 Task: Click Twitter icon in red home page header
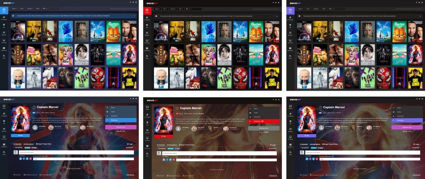pos(276,2)
